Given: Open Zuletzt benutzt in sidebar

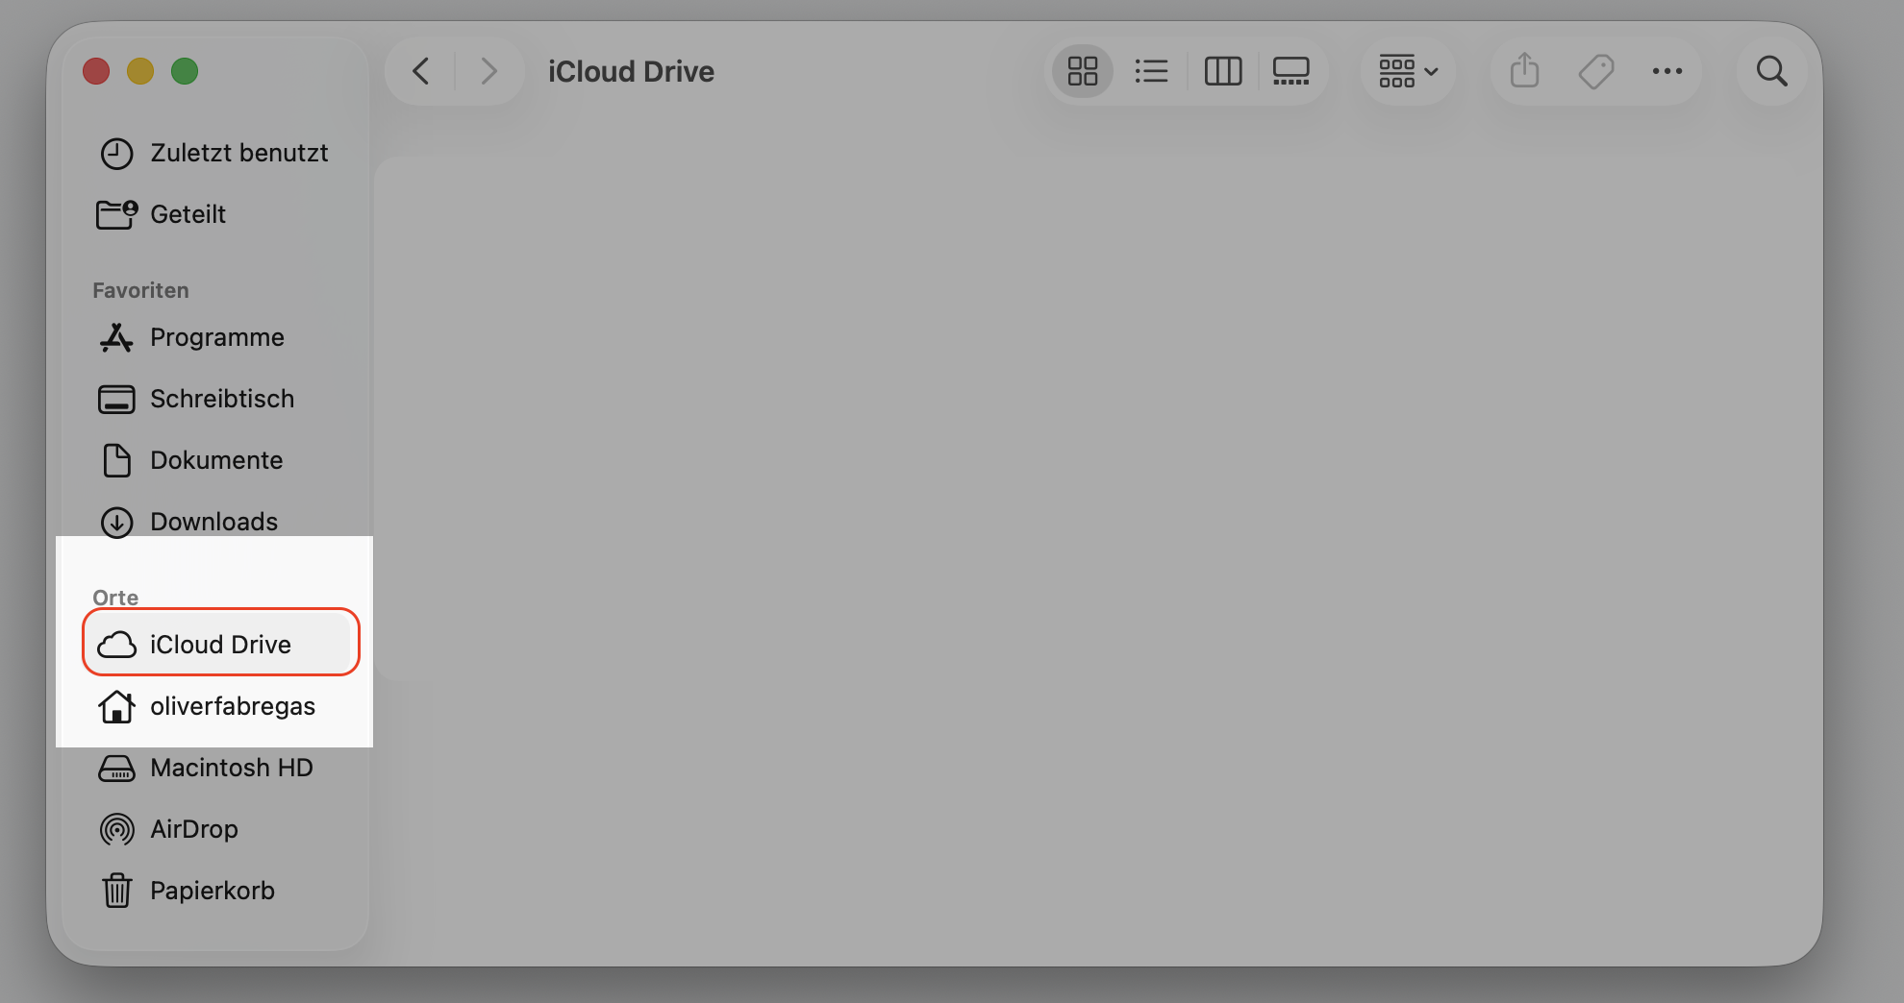Looking at the screenshot, I should 215,153.
